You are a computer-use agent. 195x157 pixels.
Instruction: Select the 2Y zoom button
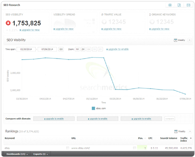pos(100,49)
